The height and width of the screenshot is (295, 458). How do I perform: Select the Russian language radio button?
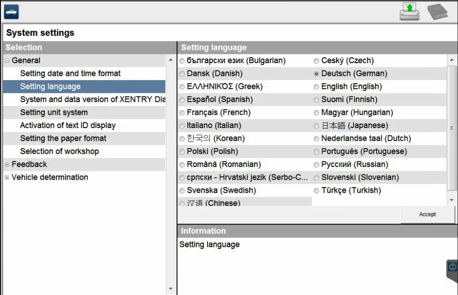(316, 165)
